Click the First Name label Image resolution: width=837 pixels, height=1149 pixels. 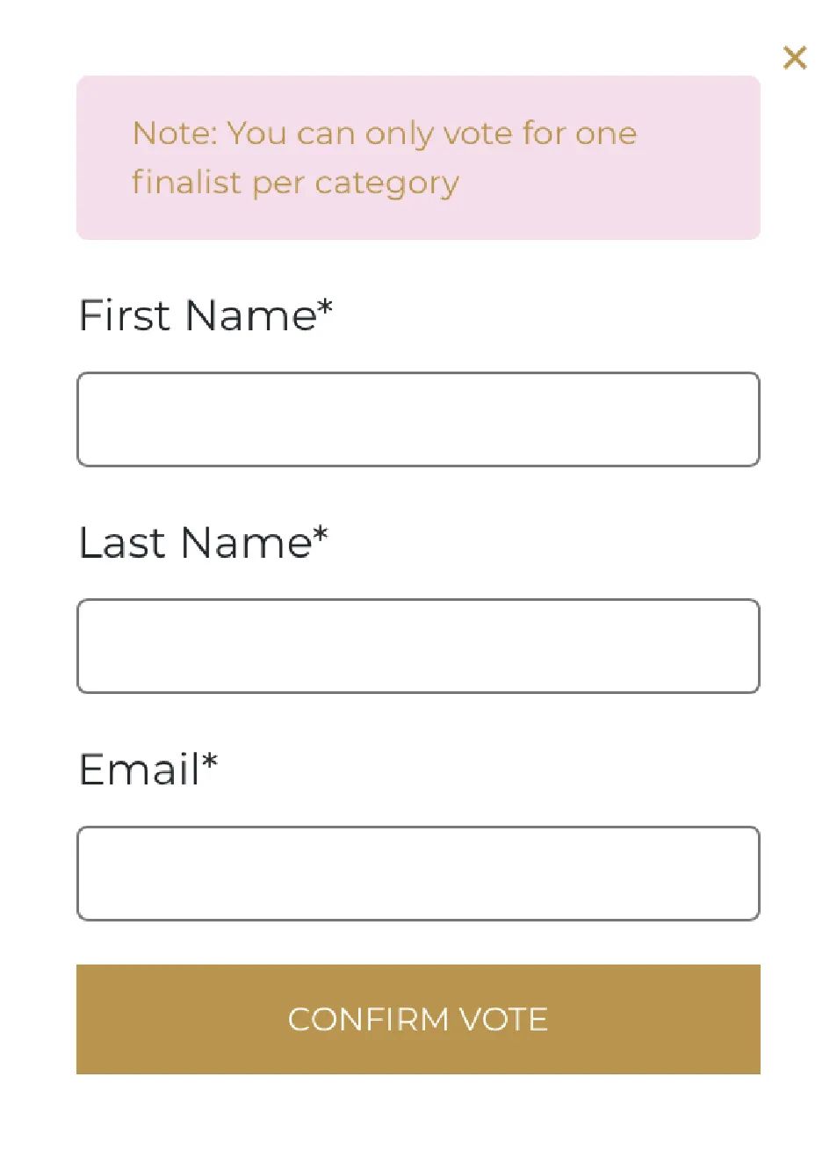point(206,315)
